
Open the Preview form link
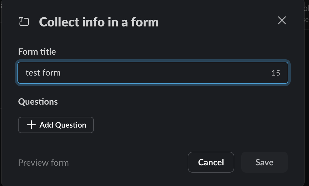pos(43,162)
